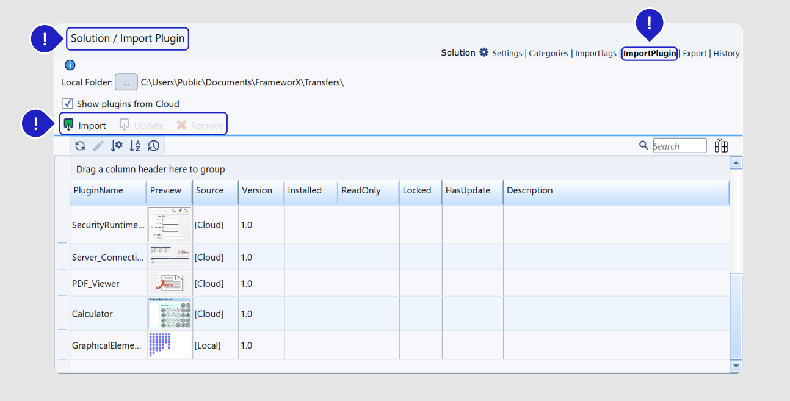Open the Categories tab

tap(548, 54)
